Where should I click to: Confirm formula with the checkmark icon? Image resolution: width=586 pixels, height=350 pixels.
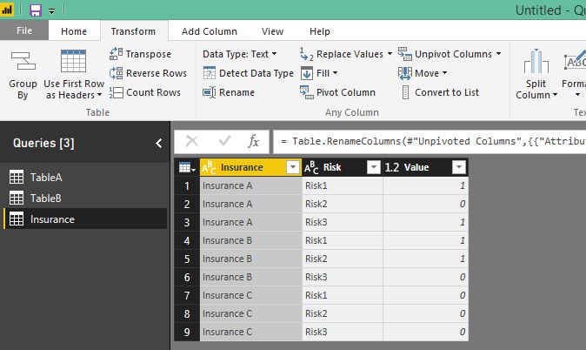224,141
